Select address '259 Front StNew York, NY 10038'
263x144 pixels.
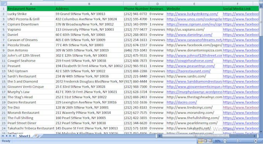[89, 60]
